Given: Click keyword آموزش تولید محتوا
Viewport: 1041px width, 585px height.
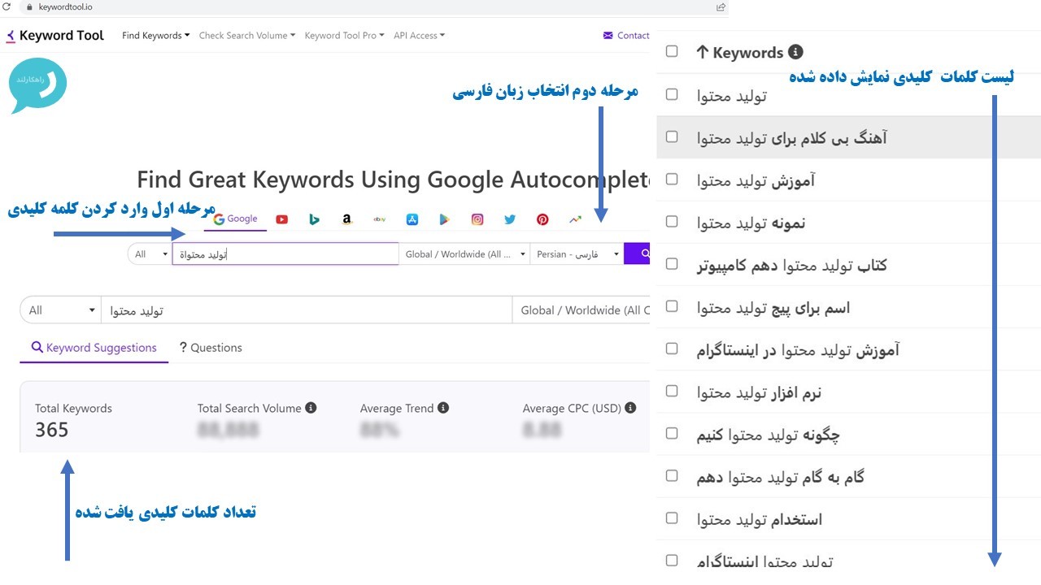Looking at the screenshot, I should click(x=756, y=180).
